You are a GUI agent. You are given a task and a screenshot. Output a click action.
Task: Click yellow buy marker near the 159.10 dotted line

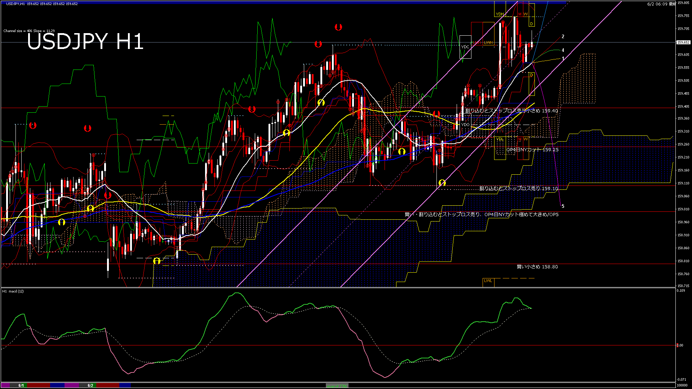pyautogui.click(x=442, y=183)
